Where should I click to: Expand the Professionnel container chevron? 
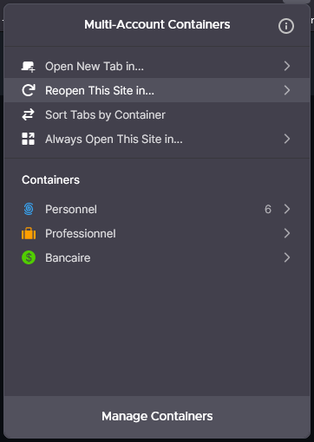coord(287,233)
